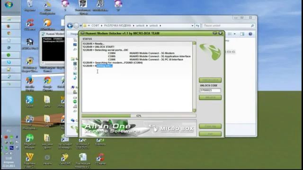Open HP Photosmart desktop shortcut

pos(29,122)
